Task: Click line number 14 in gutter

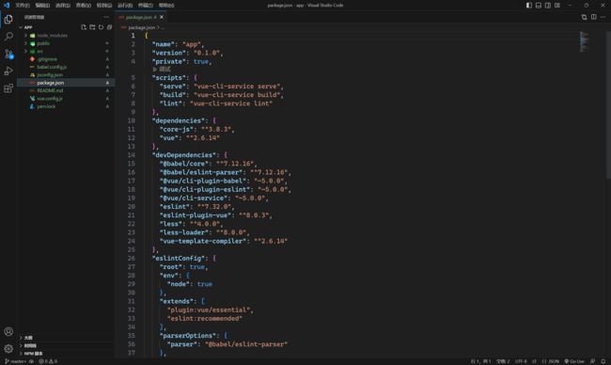Action: click(x=132, y=155)
